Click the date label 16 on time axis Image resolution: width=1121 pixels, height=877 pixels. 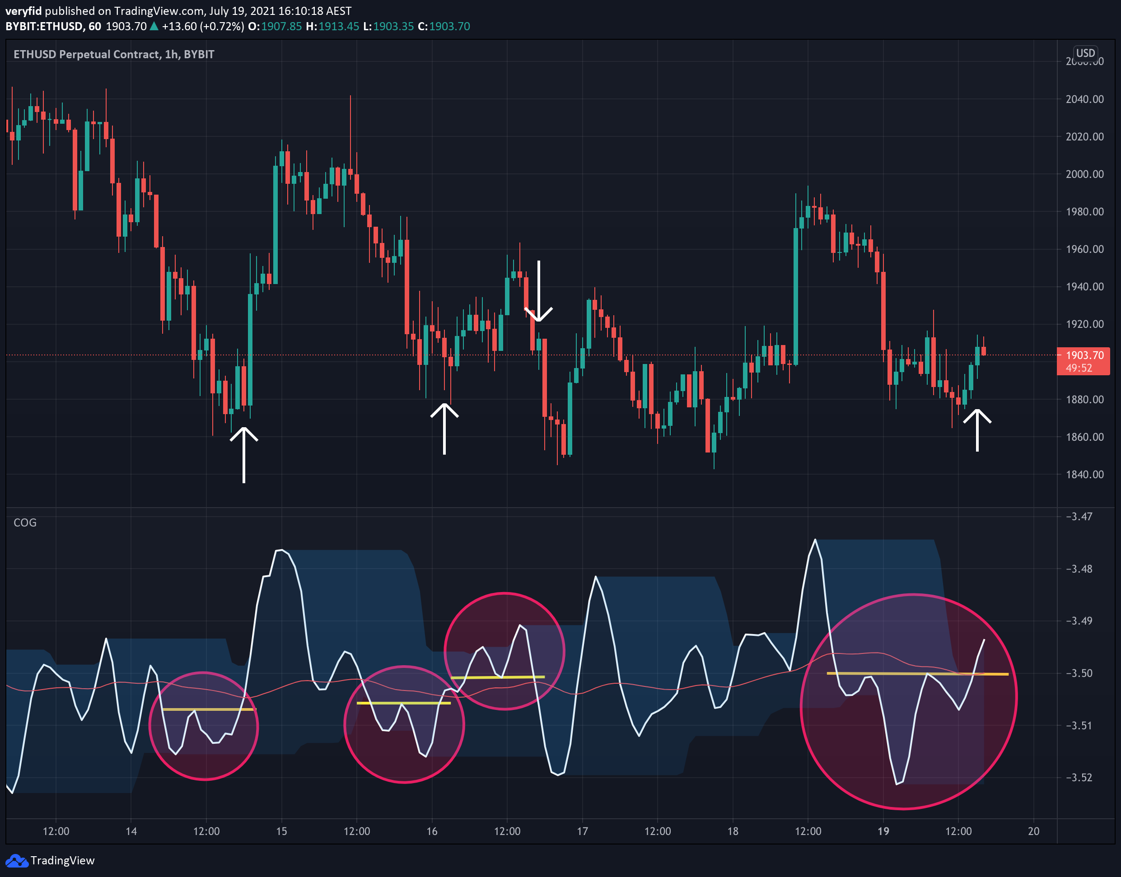(x=432, y=831)
